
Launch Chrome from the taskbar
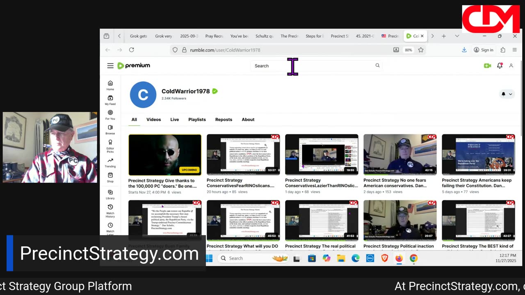413,258
